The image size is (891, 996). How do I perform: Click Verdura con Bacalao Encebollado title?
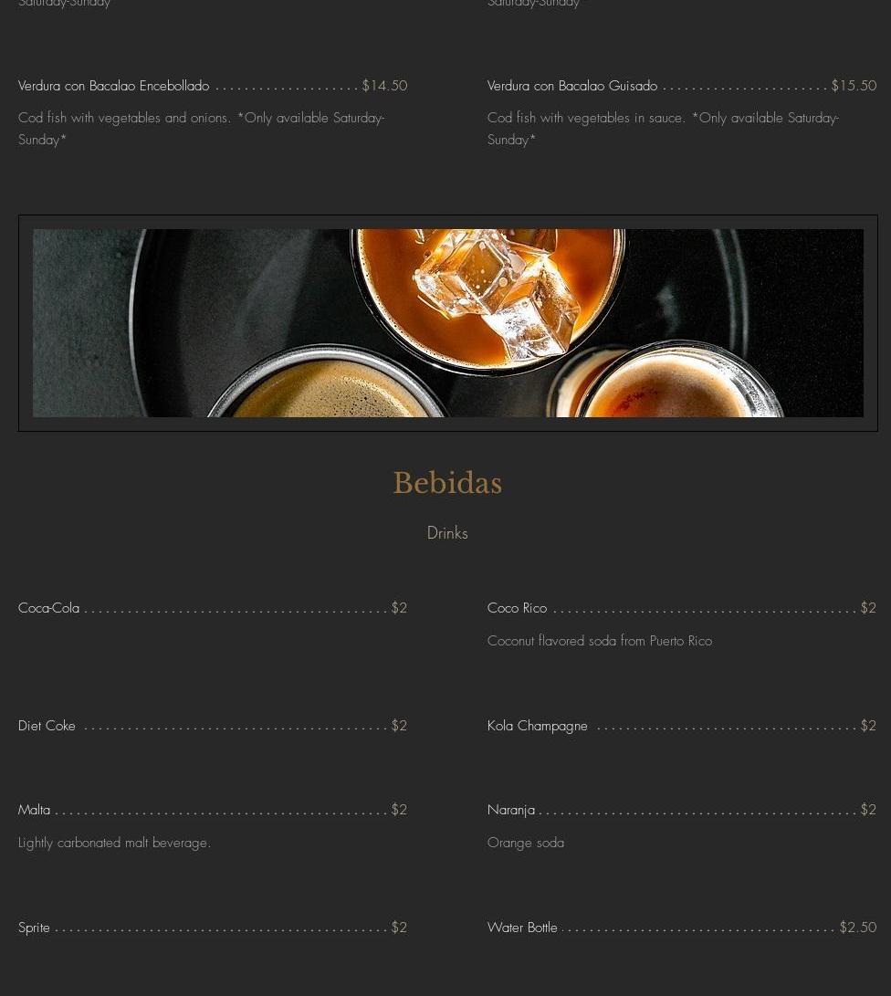(x=114, y=86)
